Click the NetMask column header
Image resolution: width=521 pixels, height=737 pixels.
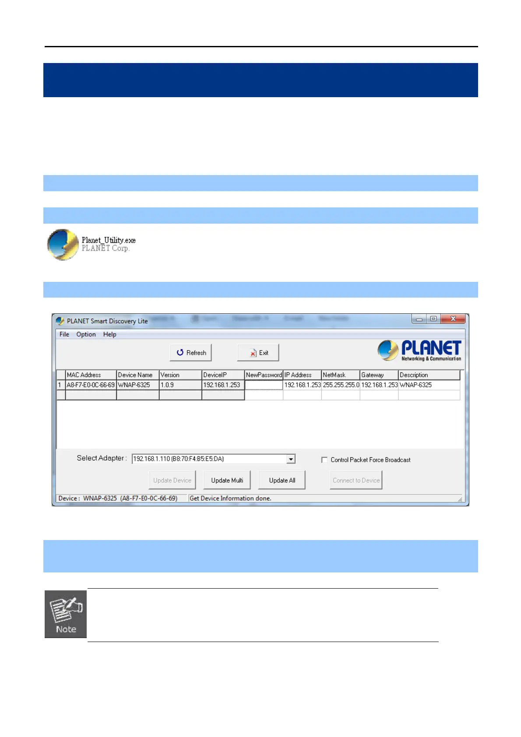tap(341, 375)
